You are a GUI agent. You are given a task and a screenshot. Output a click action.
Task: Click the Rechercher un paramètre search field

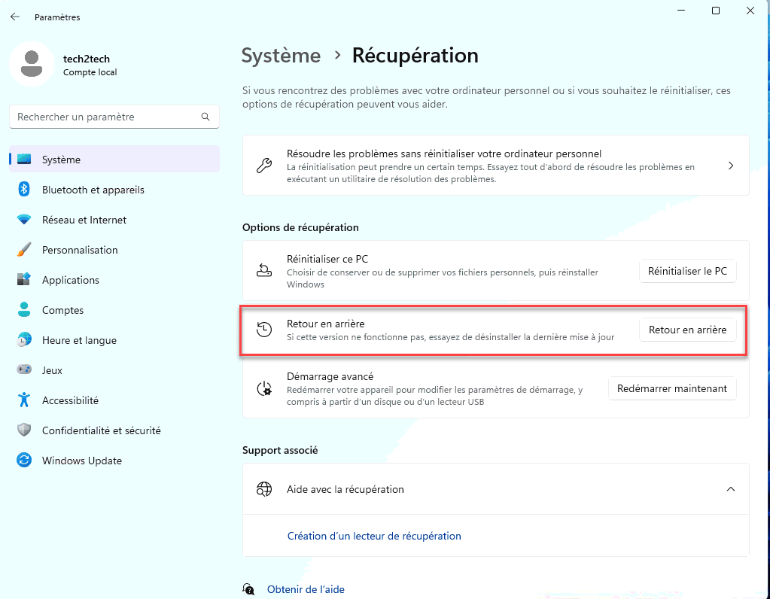(x=114, y=117)
